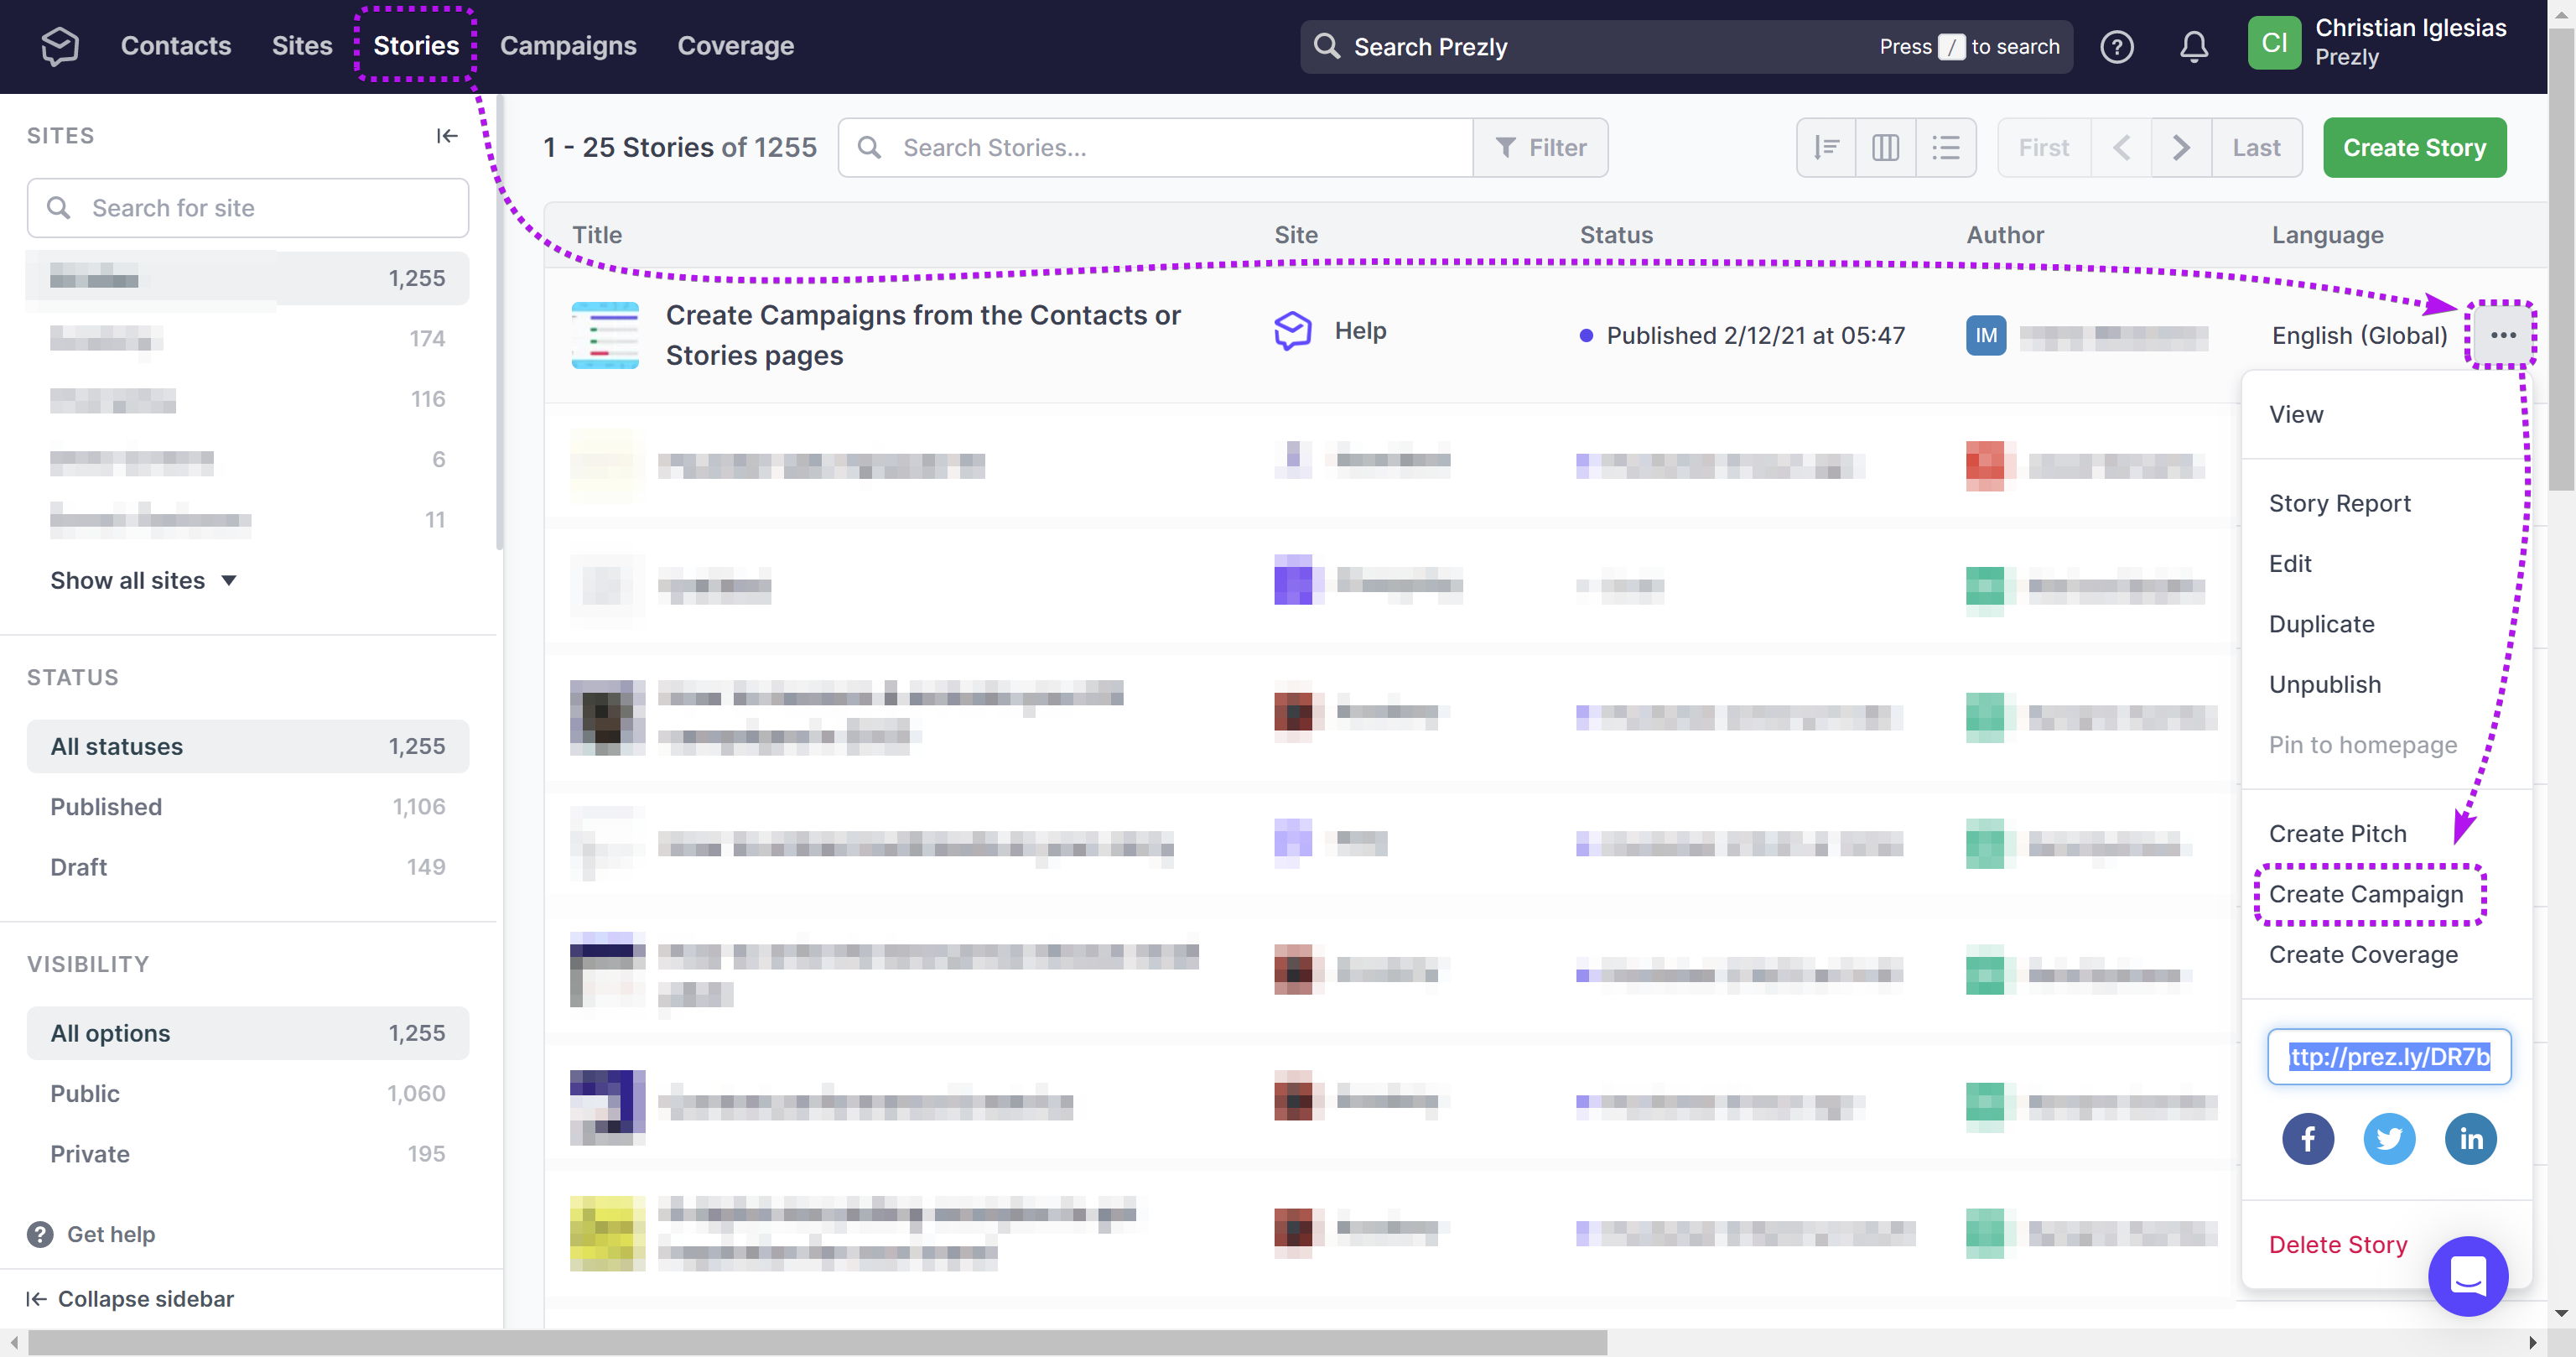
Task: Jump to First page
Action: pyautogui.click(x=2043, y=148)
